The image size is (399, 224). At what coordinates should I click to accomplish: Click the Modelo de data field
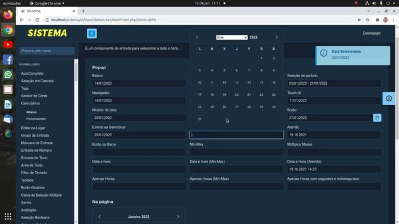click(x=139, y=118)
